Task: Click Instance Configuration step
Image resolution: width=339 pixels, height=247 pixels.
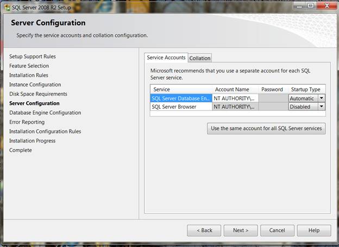Action: click(35, 85)
